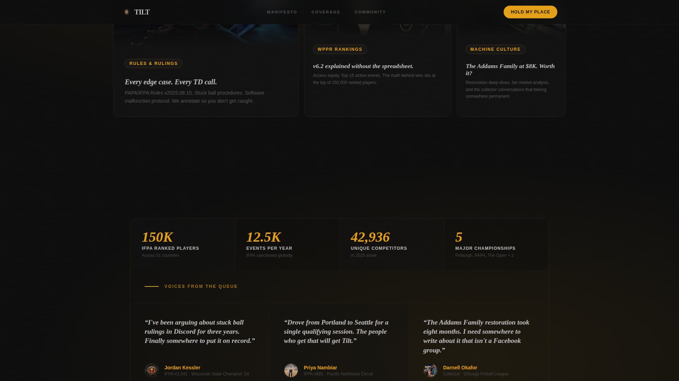
Task: Open the v6.2 explained article headline
Action: tap(363, 66)
